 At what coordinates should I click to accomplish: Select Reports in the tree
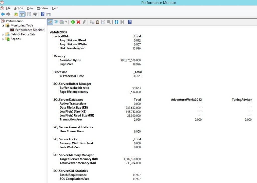[16, 39]
